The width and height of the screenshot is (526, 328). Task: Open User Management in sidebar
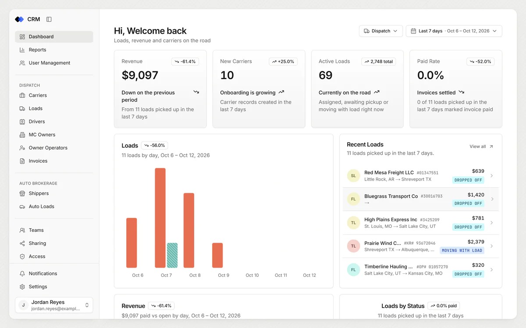(54, 63)
